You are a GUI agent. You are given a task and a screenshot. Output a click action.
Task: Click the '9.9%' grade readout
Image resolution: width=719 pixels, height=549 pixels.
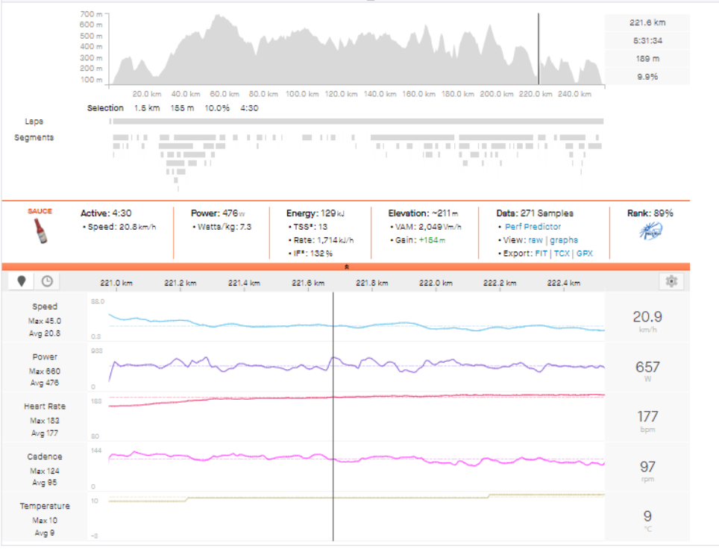pos(647,77)
